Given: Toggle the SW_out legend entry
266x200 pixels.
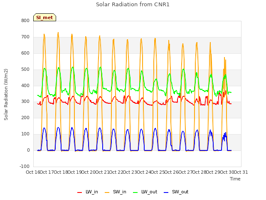Looking at the screenshot, I should point(176,192).
